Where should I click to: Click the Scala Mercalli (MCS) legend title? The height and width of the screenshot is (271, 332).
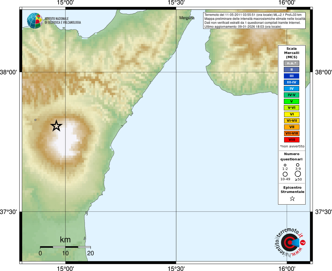coord(292,53)
